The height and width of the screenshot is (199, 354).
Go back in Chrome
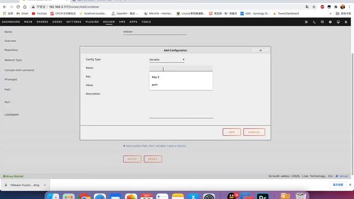pos(4,7)
